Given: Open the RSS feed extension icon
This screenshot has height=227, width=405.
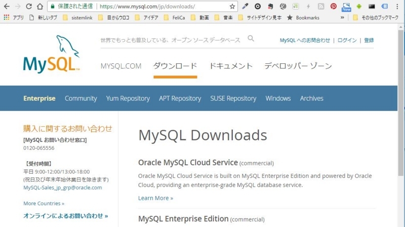Looking at the screenshot, I should pos(321,6).
